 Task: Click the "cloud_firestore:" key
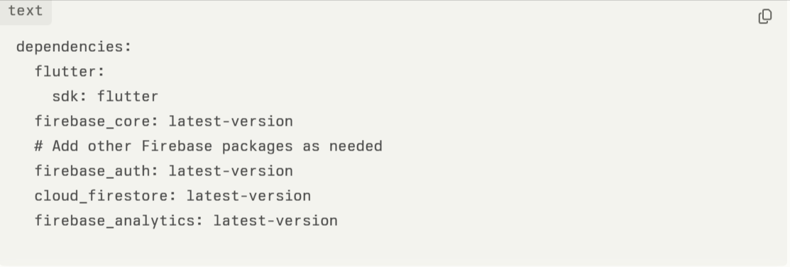point(105,195)
